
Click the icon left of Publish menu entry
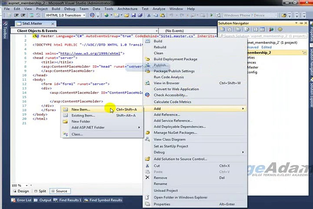[147, 65]
